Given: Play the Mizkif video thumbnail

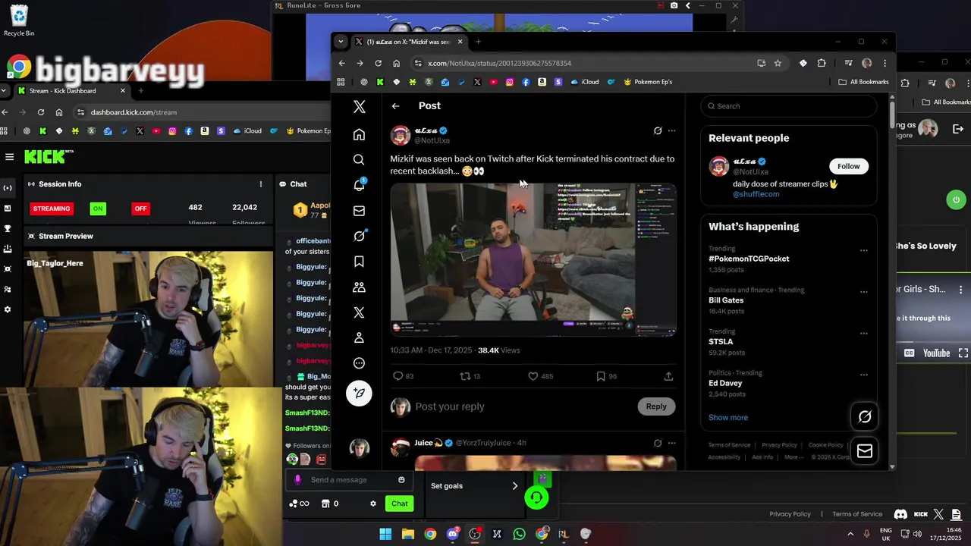Looking at the screenshot, I should [x=533, y=259].
